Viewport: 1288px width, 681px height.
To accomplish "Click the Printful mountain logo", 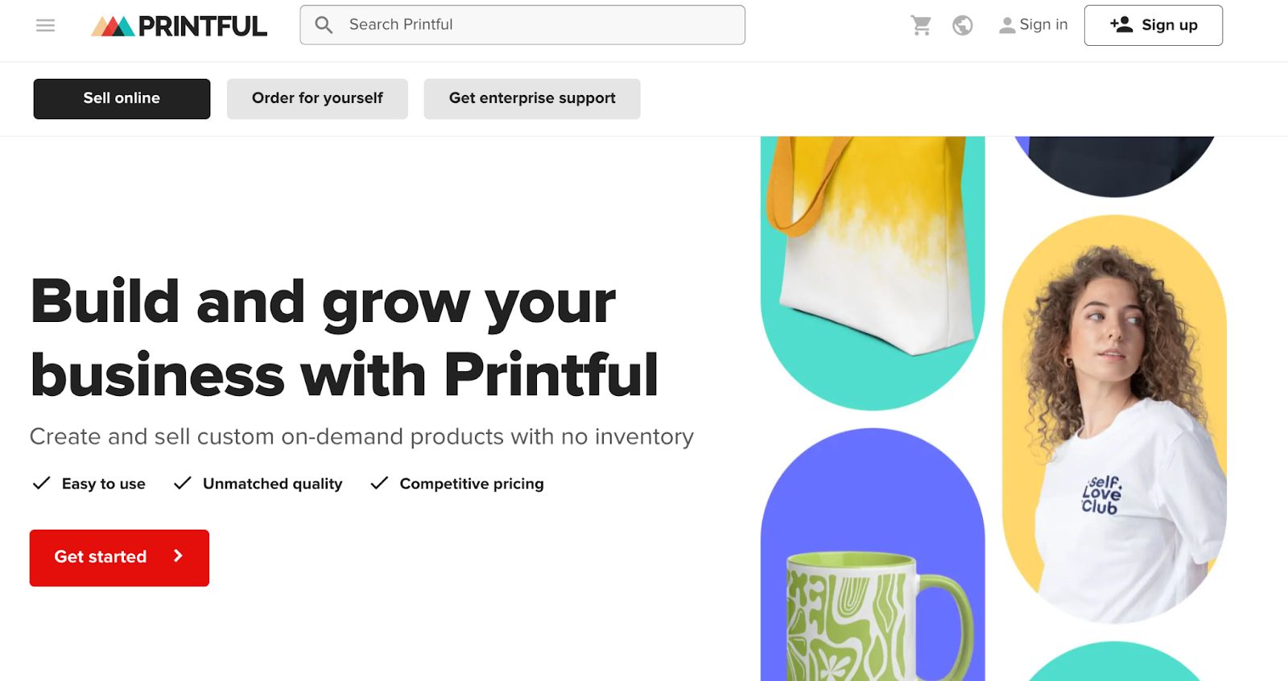I will click(114, 27).
